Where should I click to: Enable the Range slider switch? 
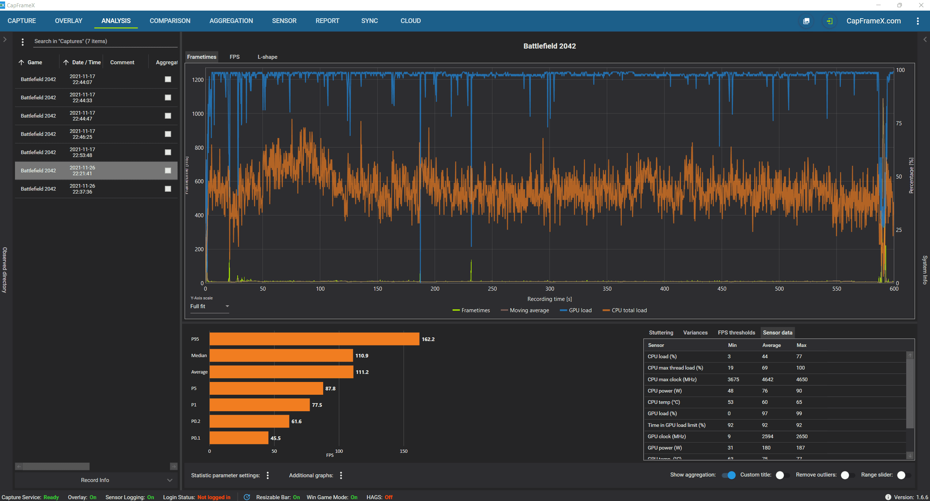tap(904, 475)
